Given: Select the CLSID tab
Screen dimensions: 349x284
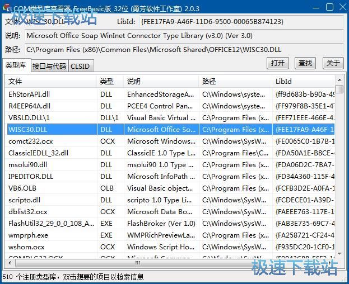Looking at the screenshot, I should (x=80, y=67).
